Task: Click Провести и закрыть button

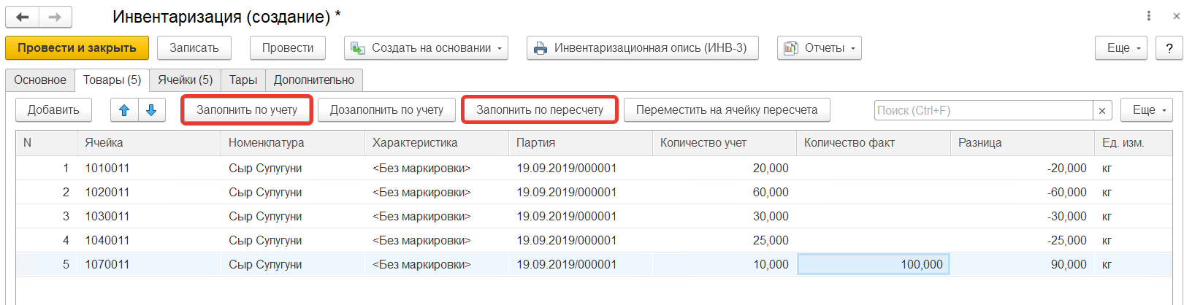Action: coord(77,48)
